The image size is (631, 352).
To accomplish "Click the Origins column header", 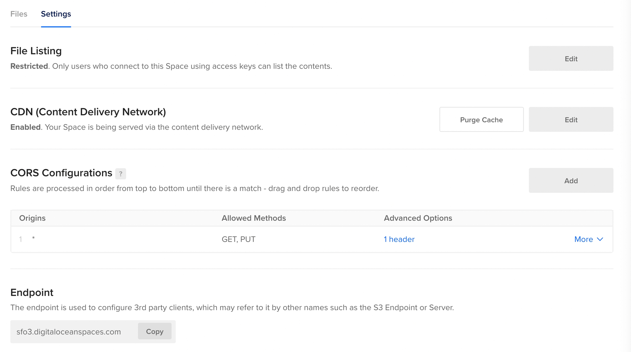I will pyautogui.click(x=32, y=218).
